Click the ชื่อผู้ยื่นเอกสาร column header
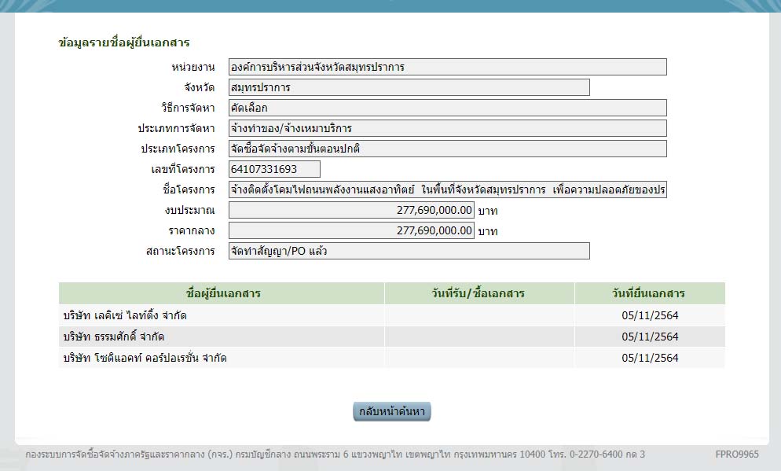This screenshot has width=781, height=471. point(223,293)
